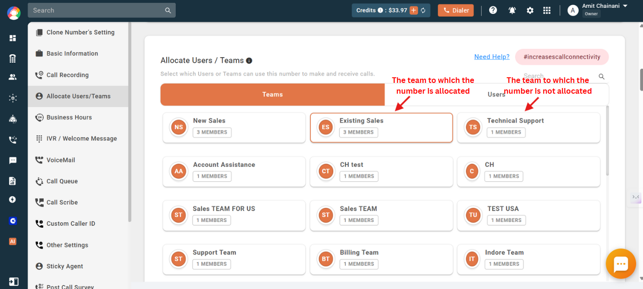Click the Dialer button
The image size is (643, 289).
[456, 10]
